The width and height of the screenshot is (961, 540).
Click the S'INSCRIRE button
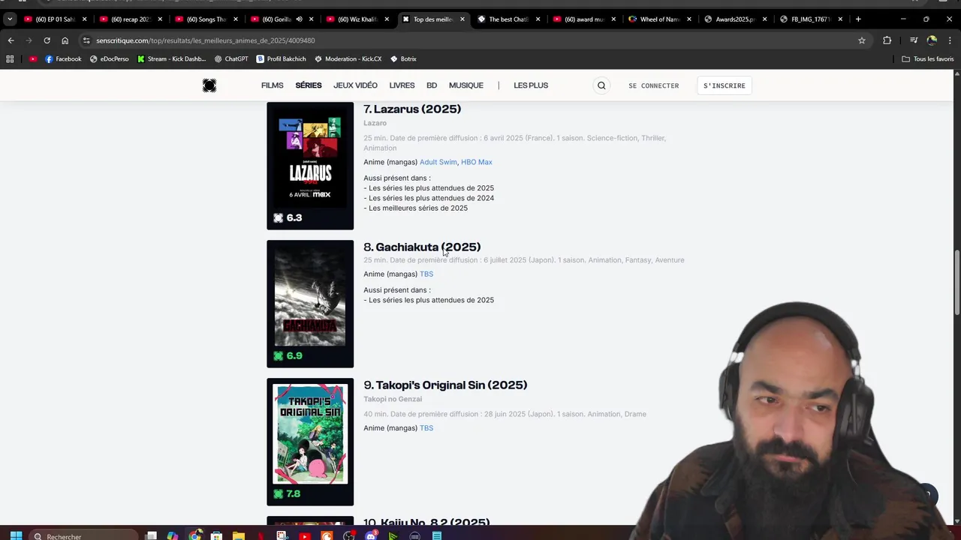pos(725,85)
